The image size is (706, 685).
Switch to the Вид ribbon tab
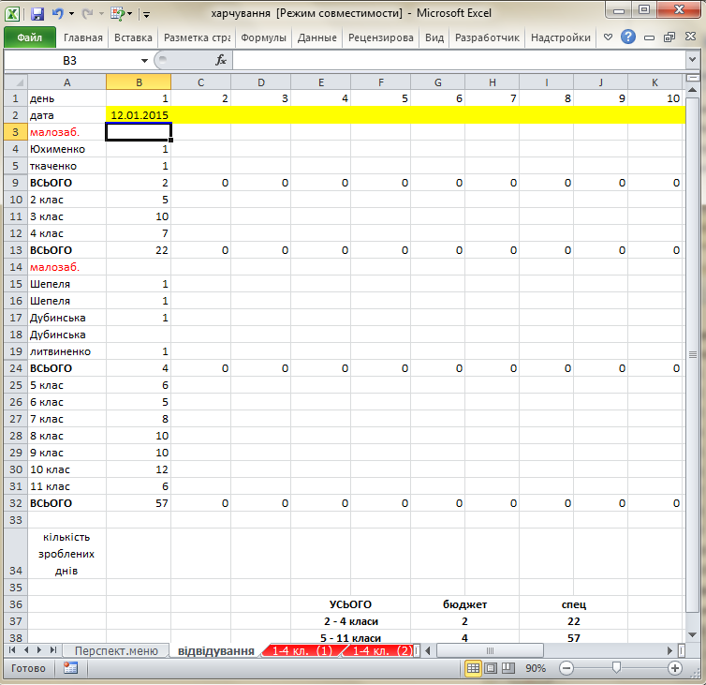click(434, 37)
